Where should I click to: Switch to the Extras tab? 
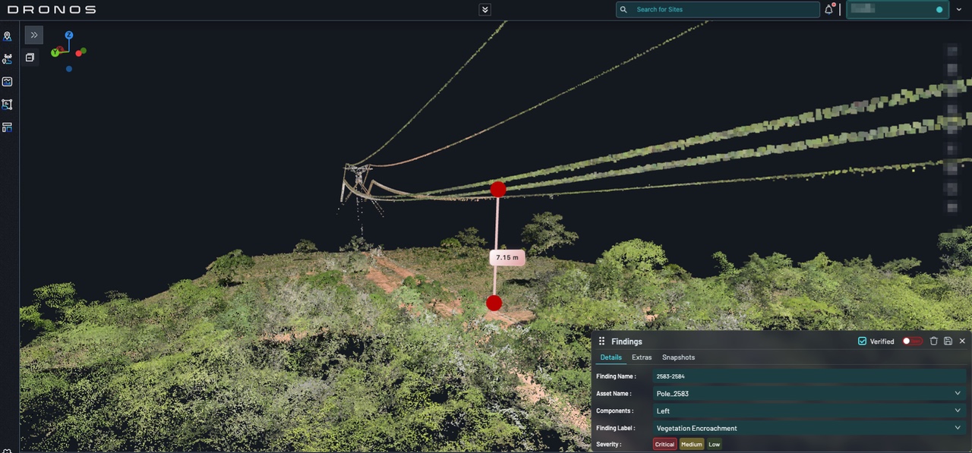click(642, 357)
